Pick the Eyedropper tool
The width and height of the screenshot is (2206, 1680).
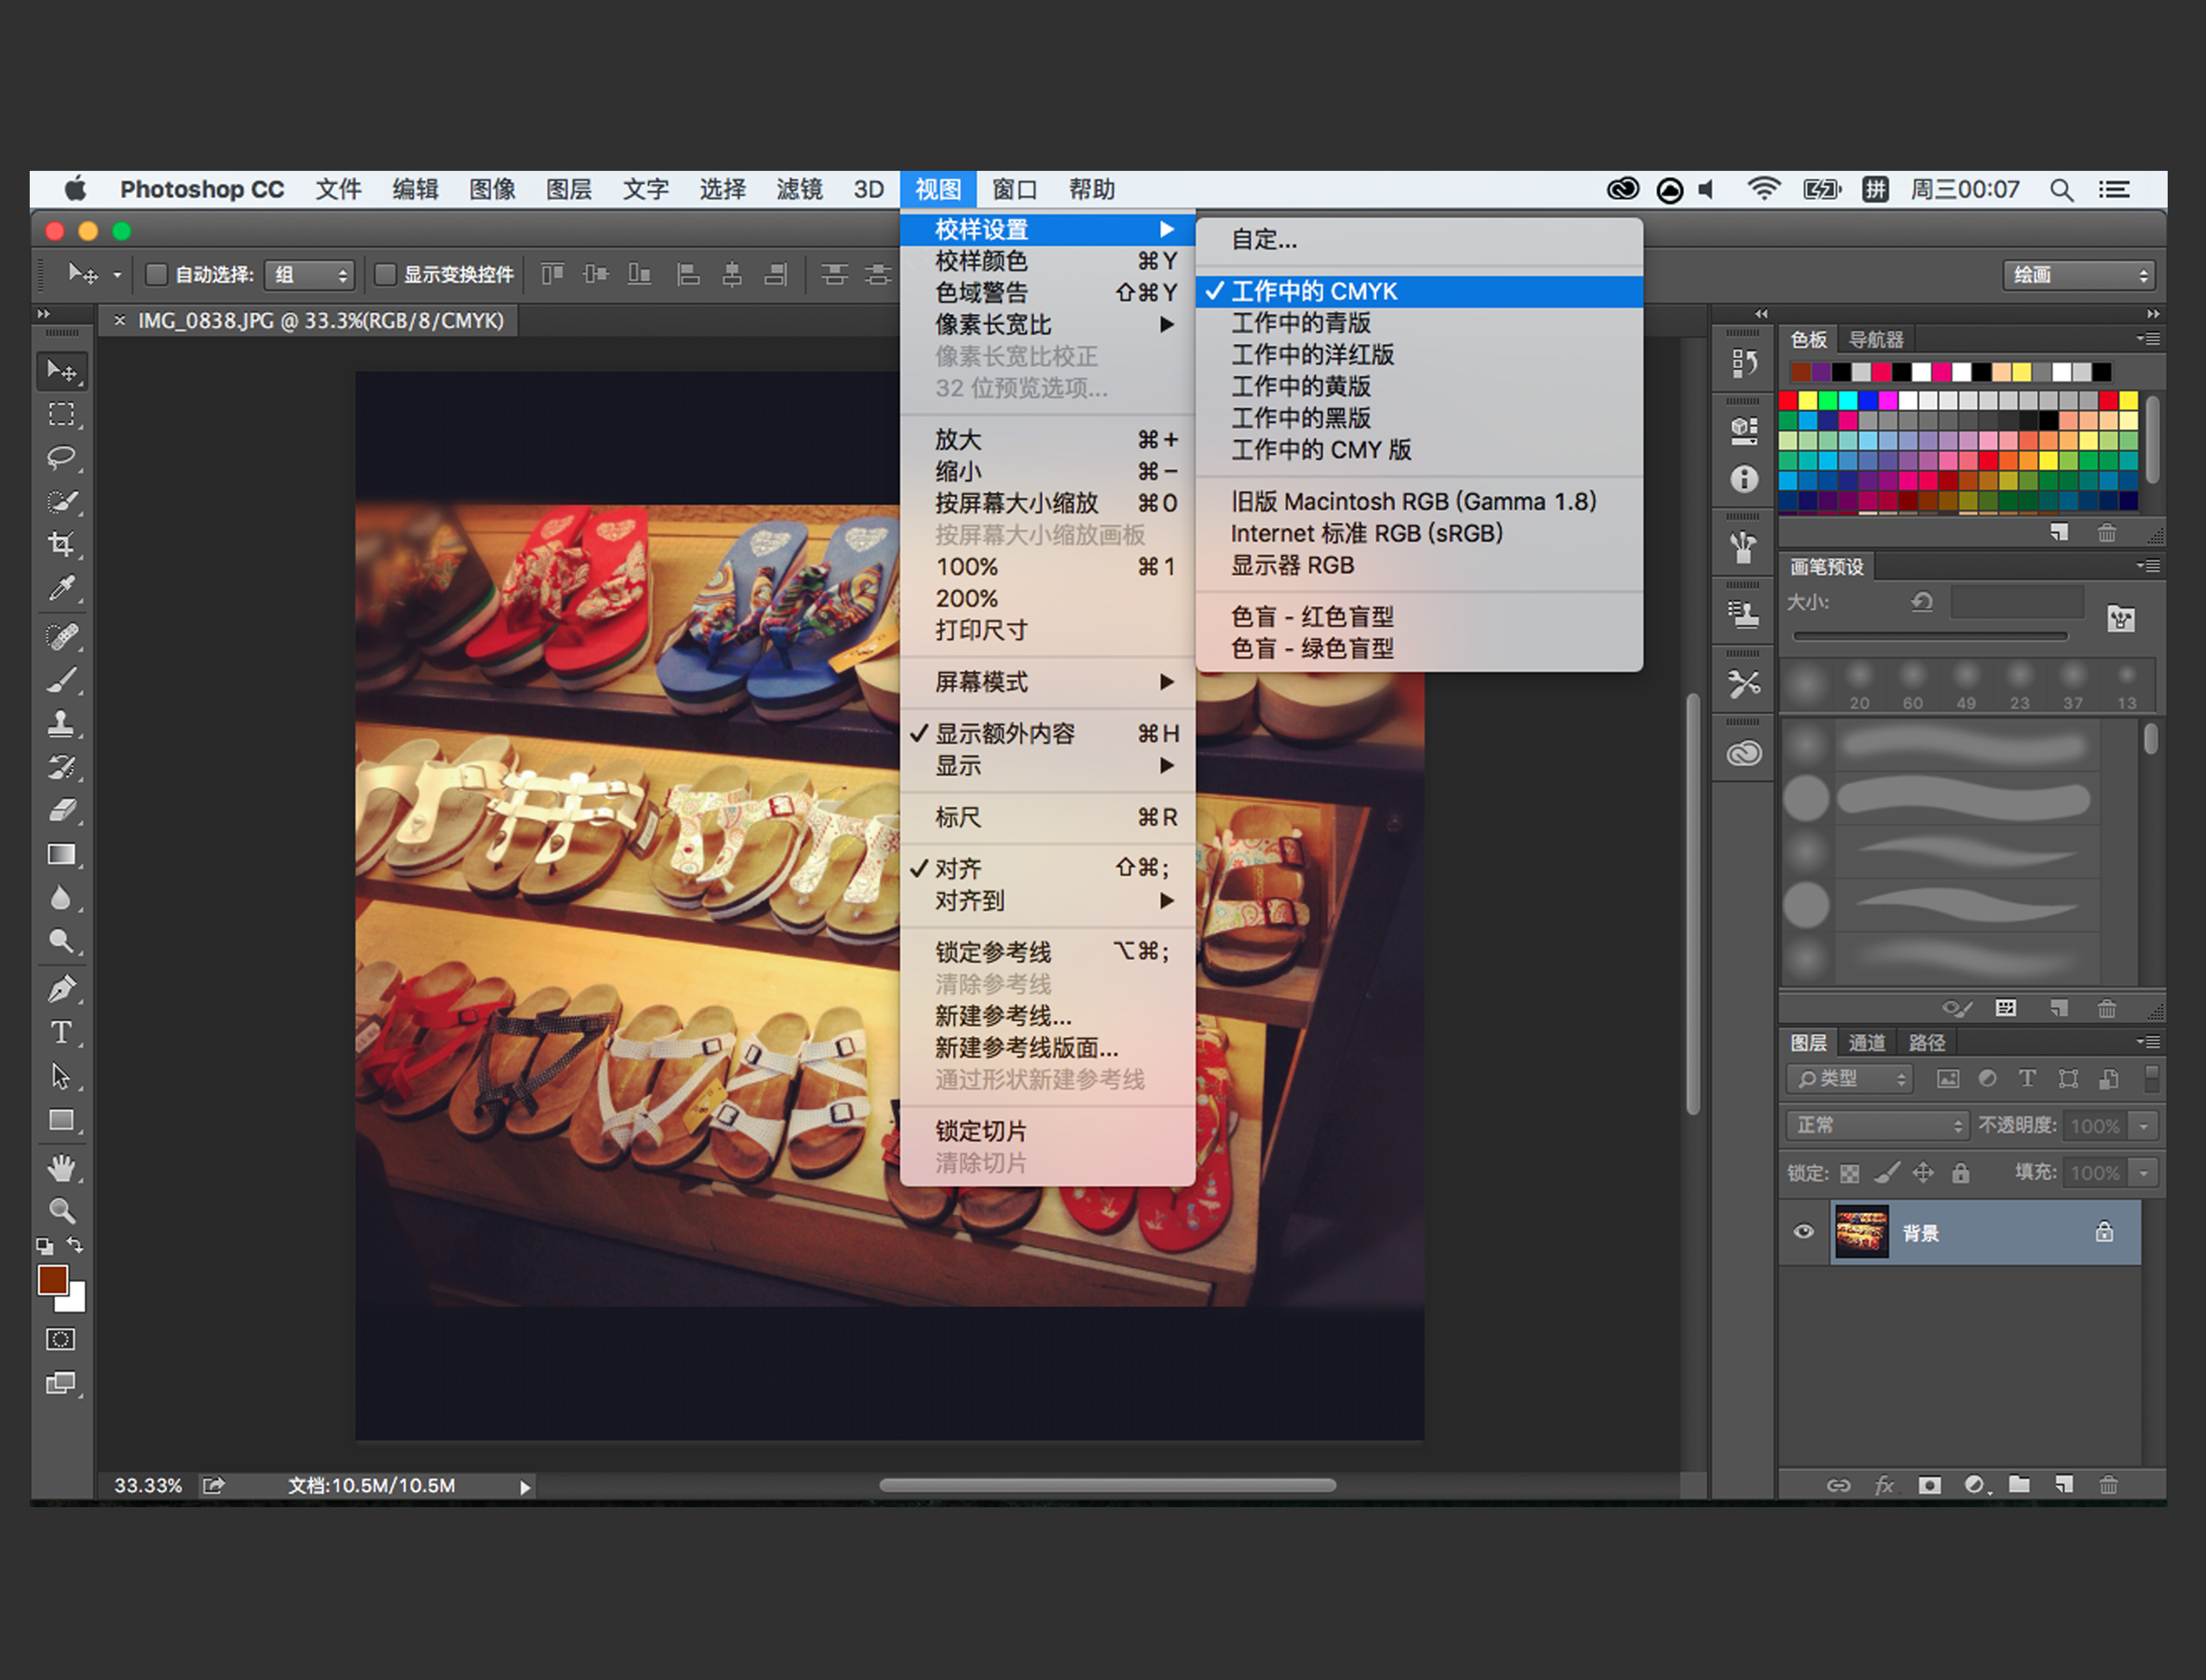tap(61, 589)
